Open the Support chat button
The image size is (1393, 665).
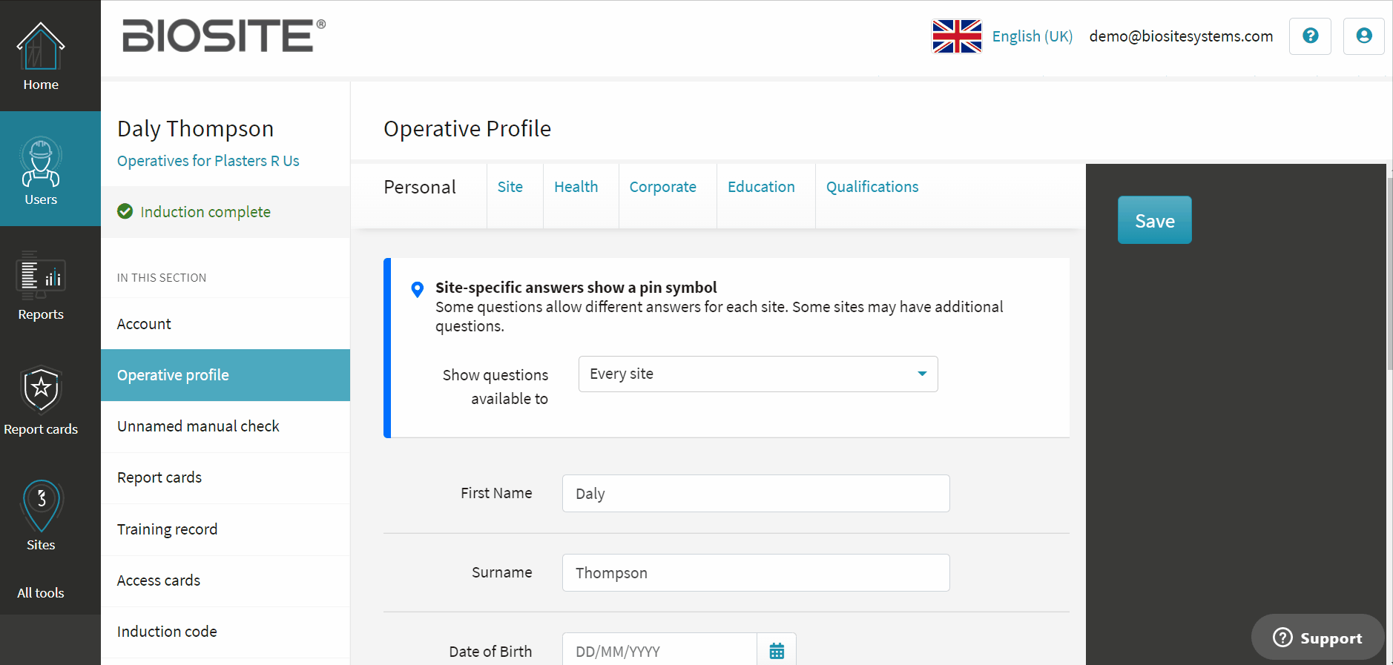1317,638
